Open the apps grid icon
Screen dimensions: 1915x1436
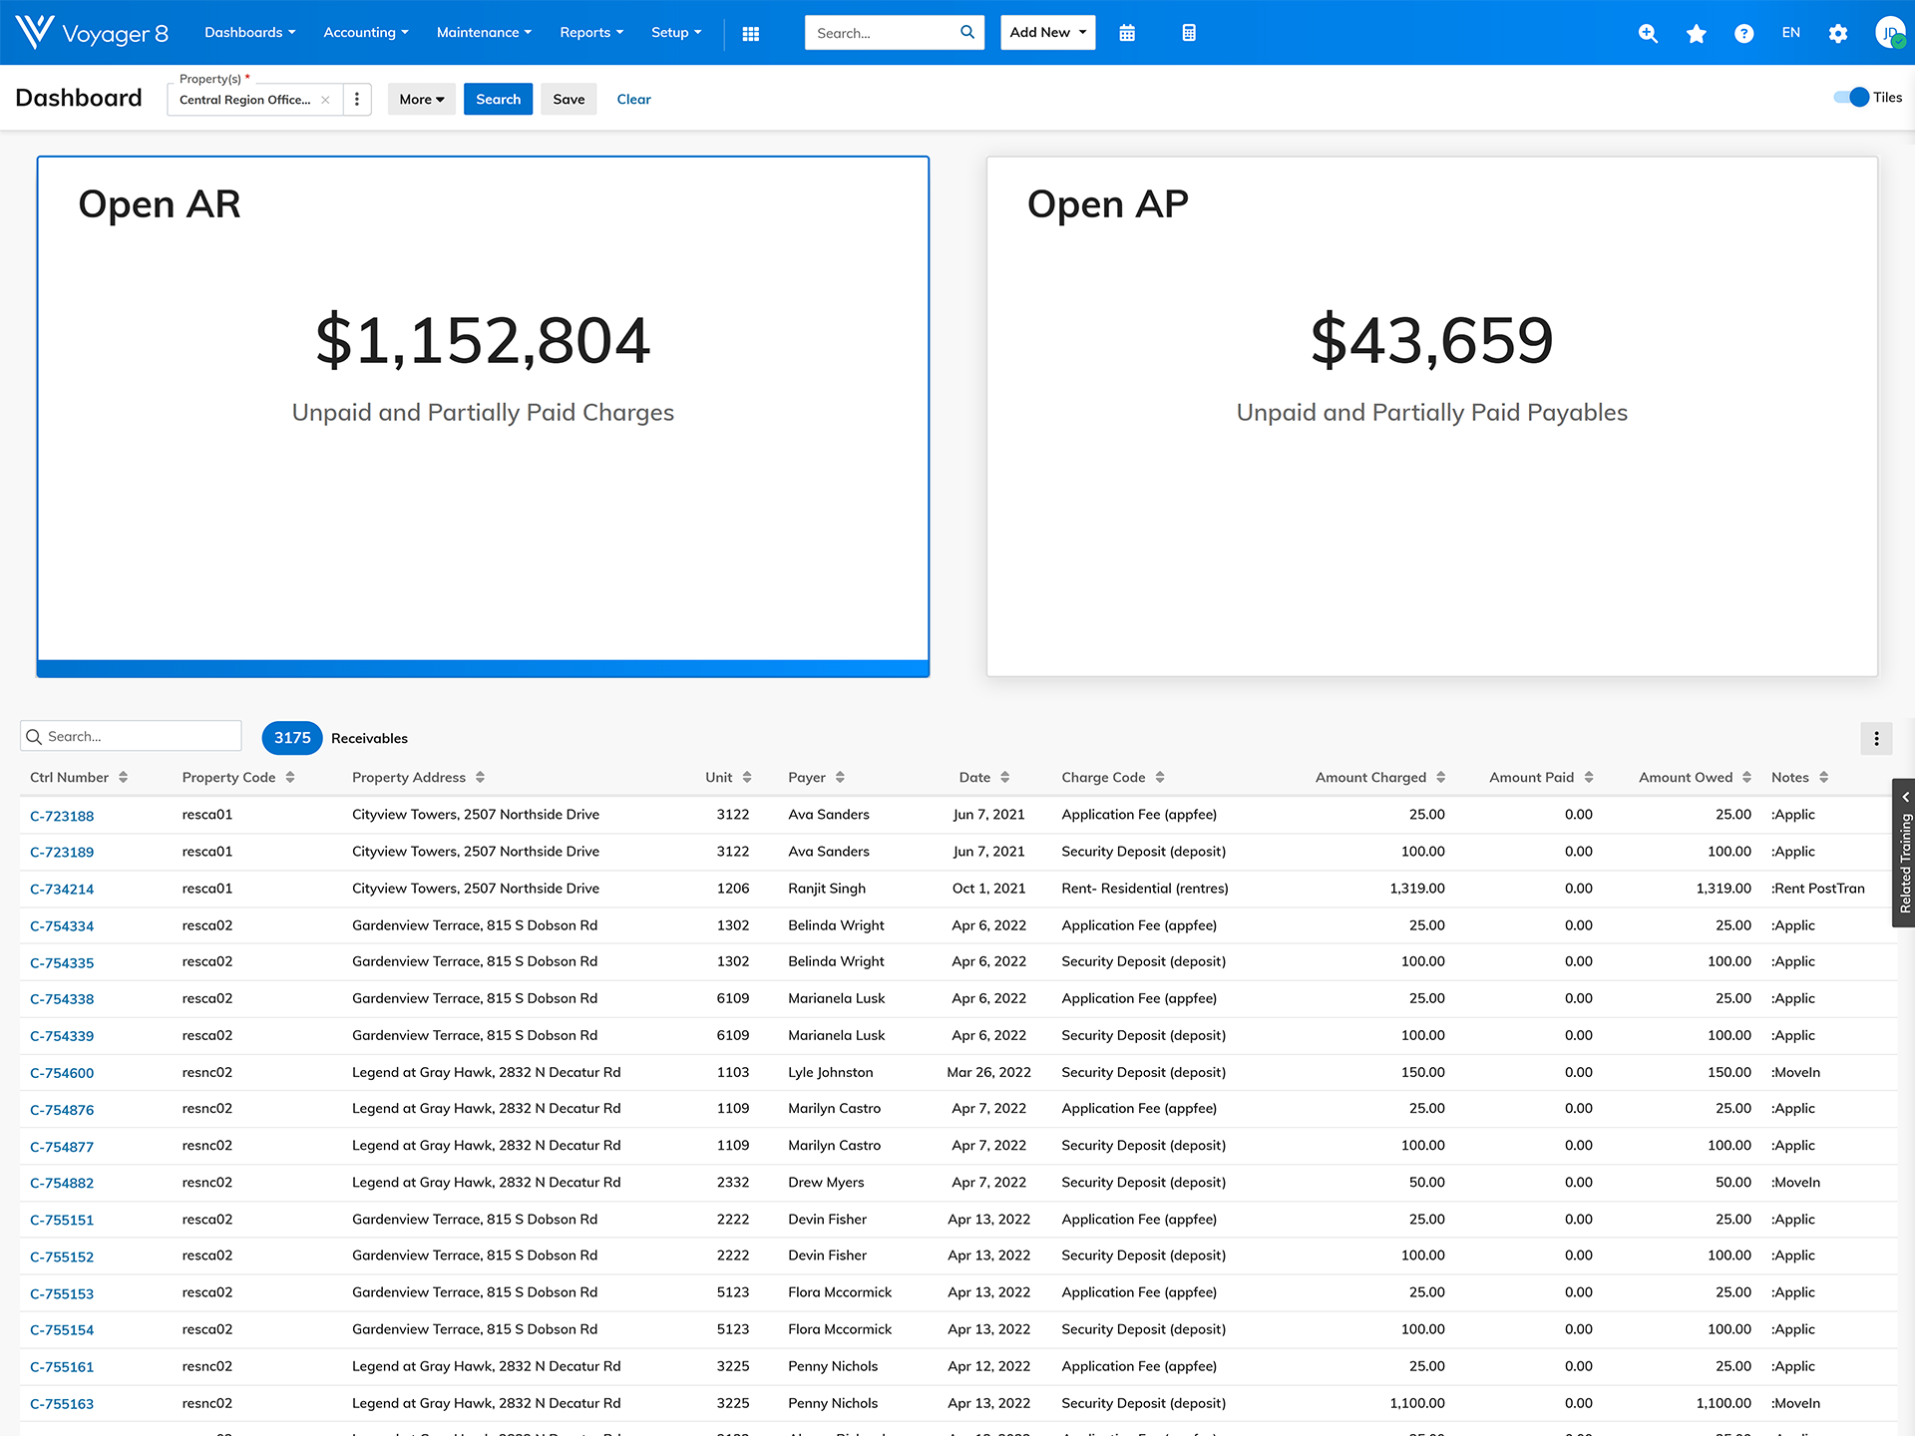pos(751,34)
